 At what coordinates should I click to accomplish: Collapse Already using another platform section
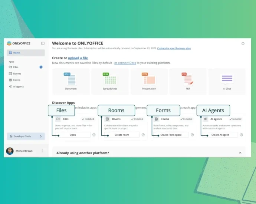pyautogui.click(x=240, y=153)
